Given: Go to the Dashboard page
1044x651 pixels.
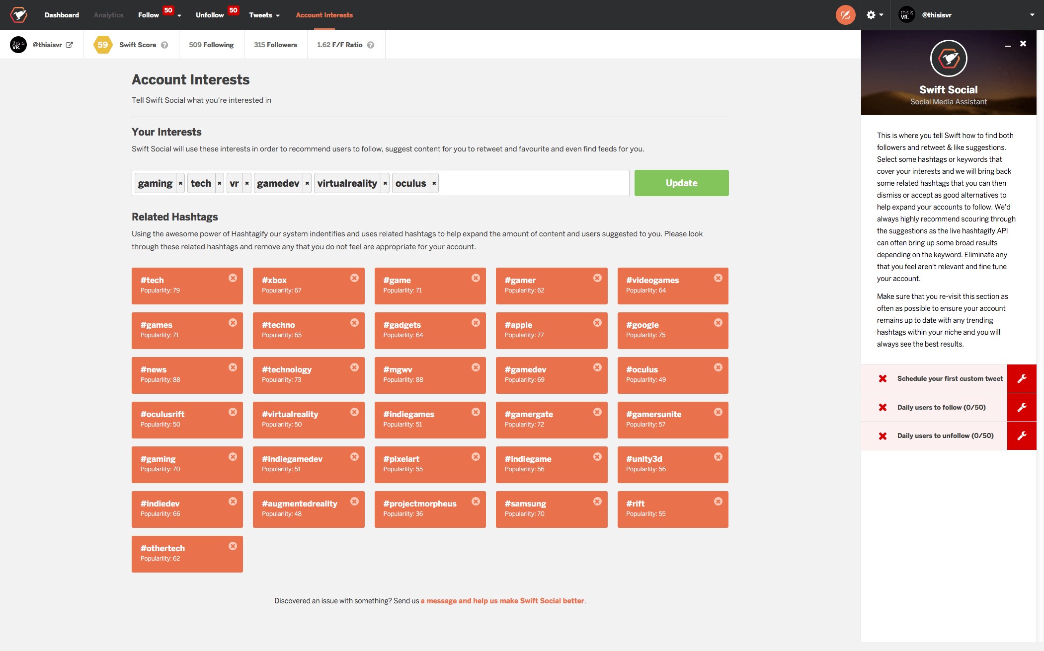Looking at the screenshot, I should tap(62, 15).
